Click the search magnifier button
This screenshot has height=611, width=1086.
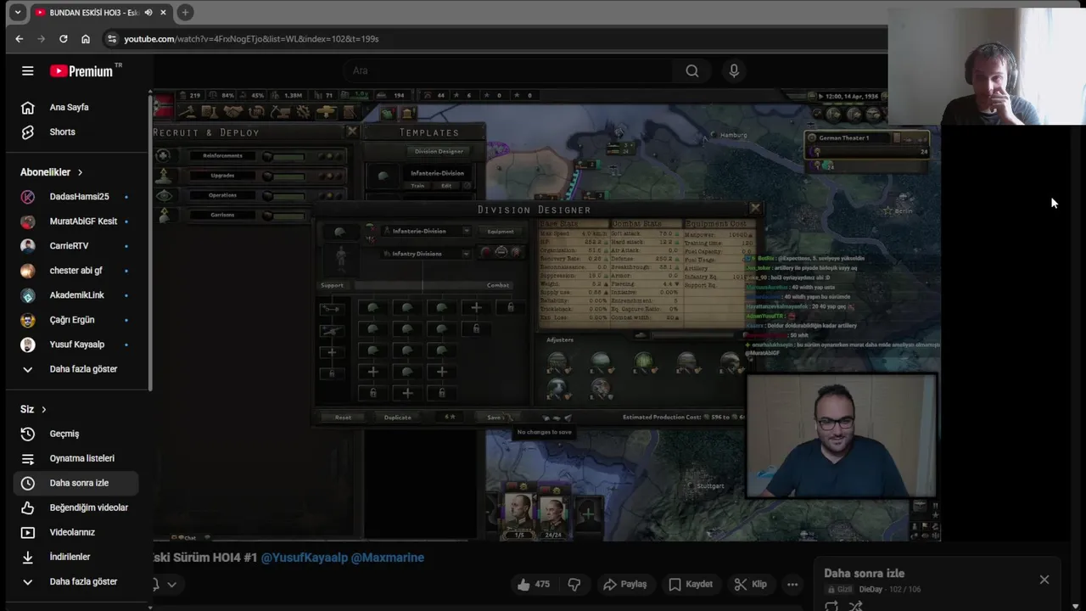692,71
